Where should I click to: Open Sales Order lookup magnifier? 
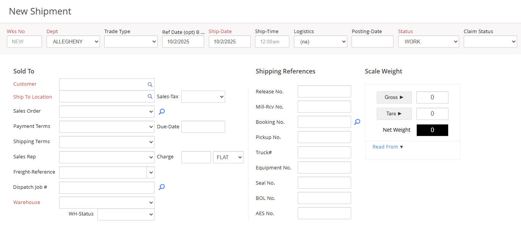click(x=162, y=112)
